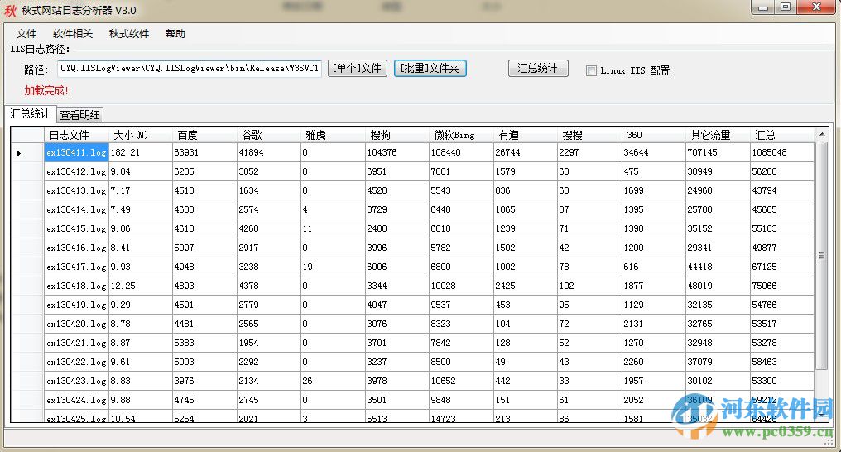841x452 pixels.
Task: Sort by the 其它流量 column header
Action: click(718, 135)
